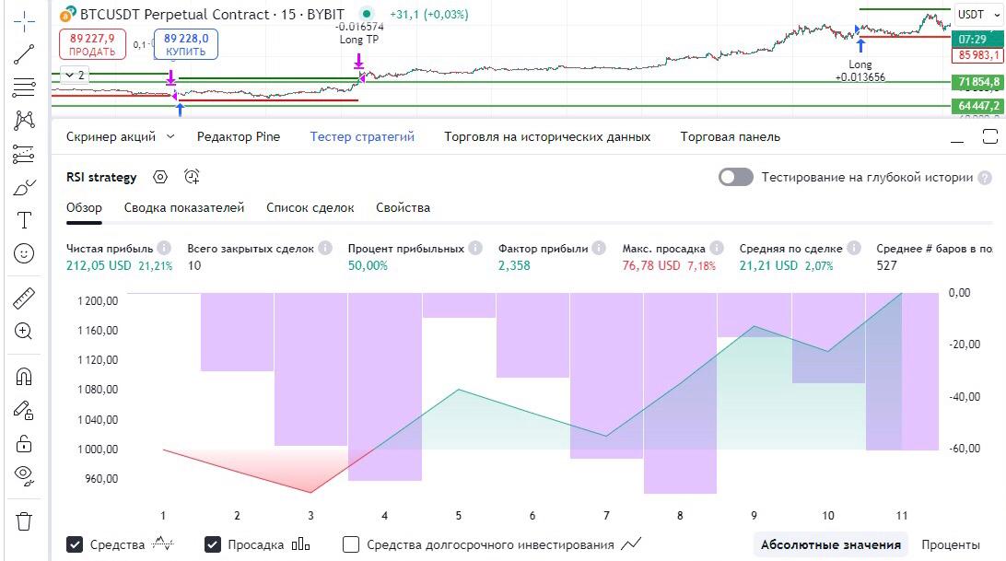
Task: Select the ruler measure tool
Action: (x=25, y=298)
